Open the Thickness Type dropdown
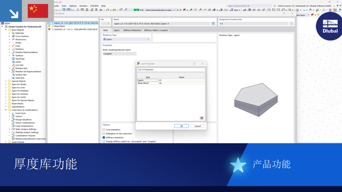Image resolution: width=342 pixels, height=192 pixels. (127, 39)
